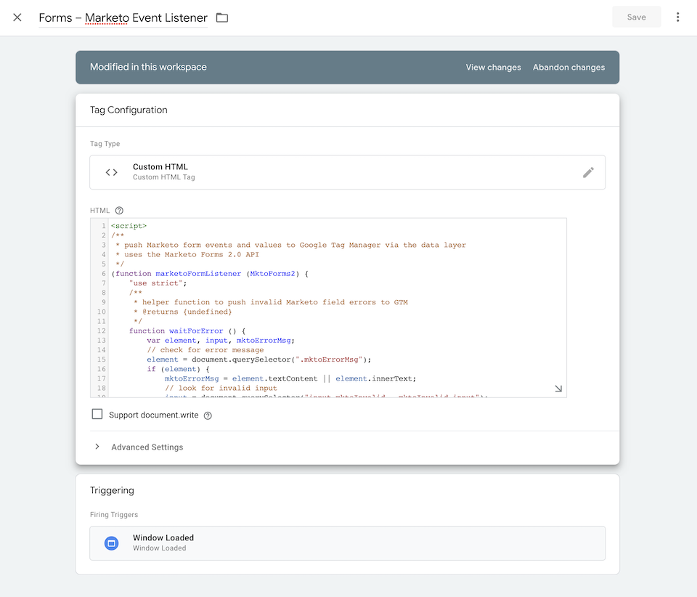This screenshot has height=597, width=697.
Task: Open the help icon beside Support document.write
Action: click(208, 415)
